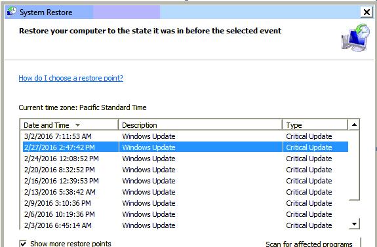This screenshot has height=247, width=377.
Task: Click the scroll up arrow of the list
Action: point(354,124)
